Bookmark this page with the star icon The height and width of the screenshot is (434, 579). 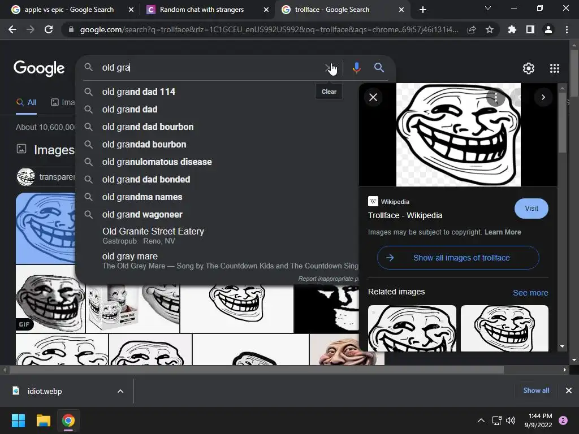pos(490,29)
